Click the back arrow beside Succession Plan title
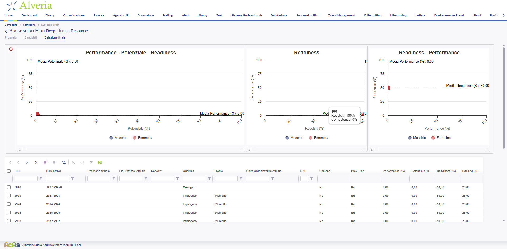Image resolution: width=507 pixels, height=249 pixels. pos(6,31)
